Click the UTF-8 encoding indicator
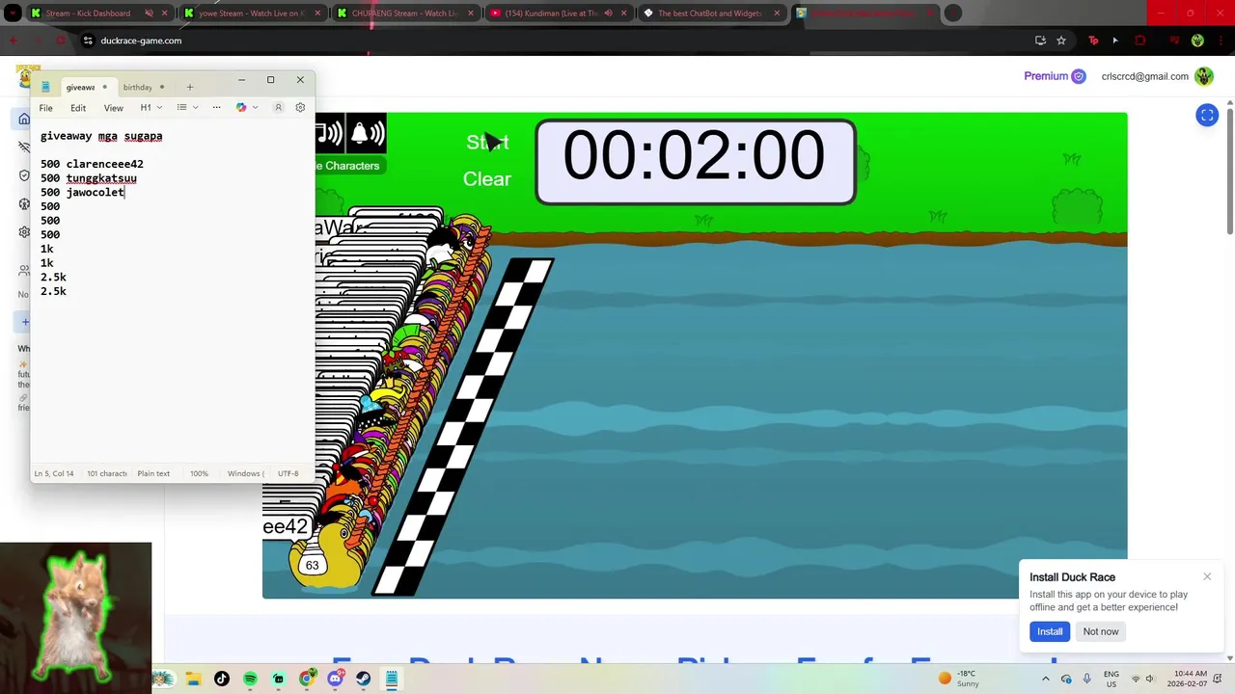 (288, 473)
